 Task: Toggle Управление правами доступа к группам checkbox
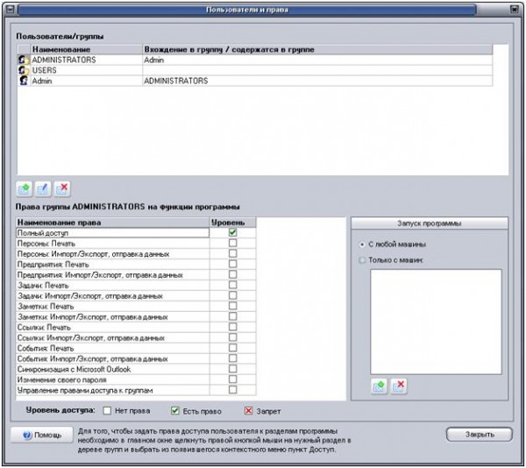(233, 389)
